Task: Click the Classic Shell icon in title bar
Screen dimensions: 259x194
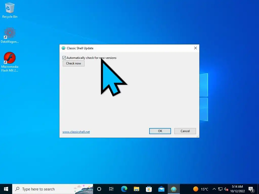Action: click(63, 48)
